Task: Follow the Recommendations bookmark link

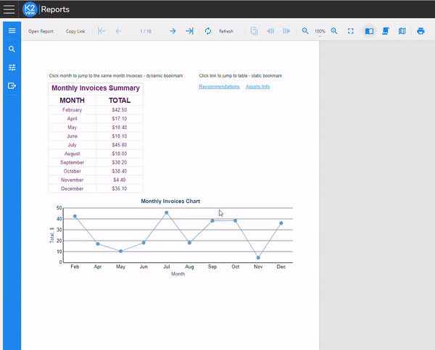Action: click(219, 86)
